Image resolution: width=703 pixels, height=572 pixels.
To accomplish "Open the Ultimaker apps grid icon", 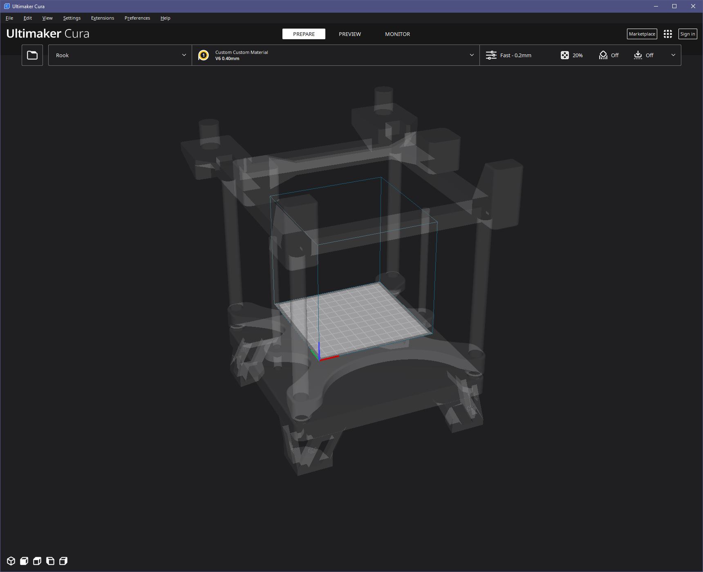I will 668,34.
